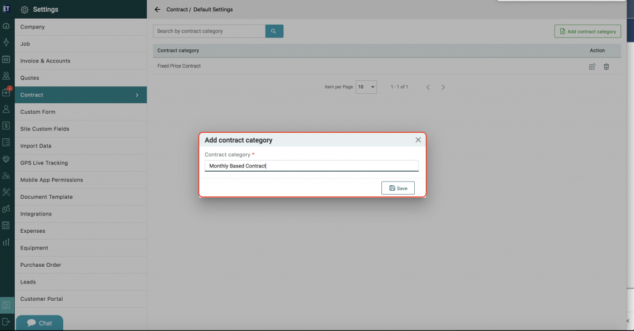Screen dimensions: 634x331
Task: Open the Chat widget
Action: pos(40,323)
